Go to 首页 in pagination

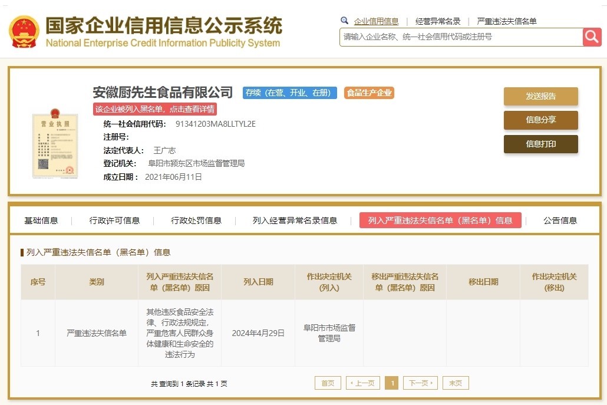coord(328,383)
